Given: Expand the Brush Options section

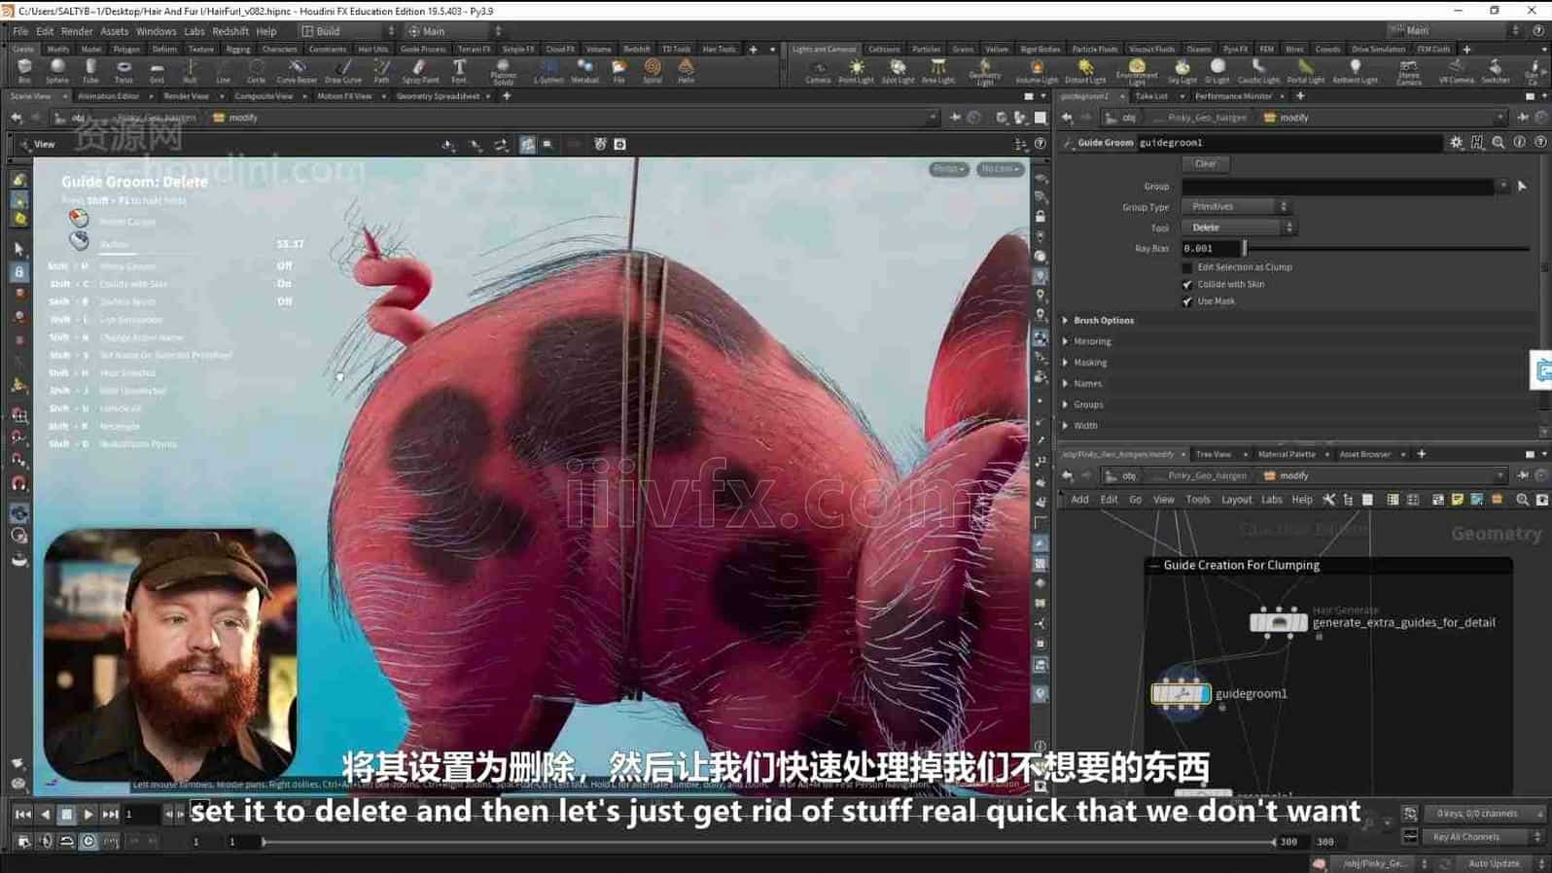Looking at the screenshot, I should 1103,321.
